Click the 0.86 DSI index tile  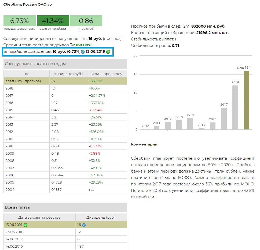pyautogui.click(x=86, y=21)
